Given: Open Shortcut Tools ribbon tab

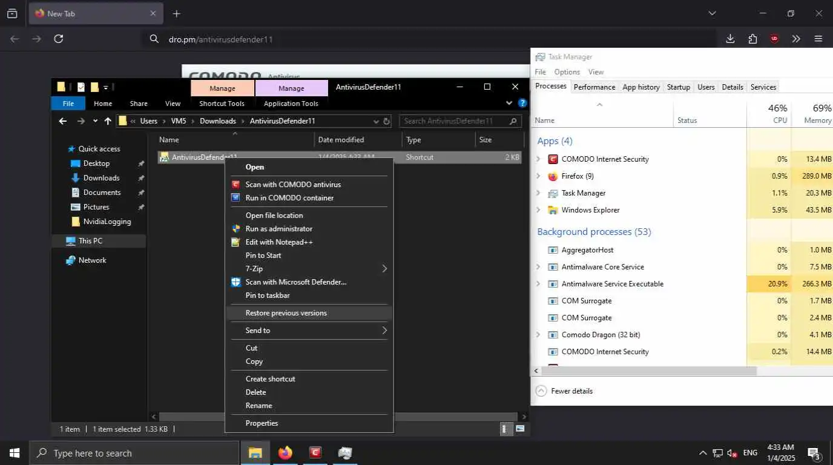Looking at the screenshot, I should (222, 104).
